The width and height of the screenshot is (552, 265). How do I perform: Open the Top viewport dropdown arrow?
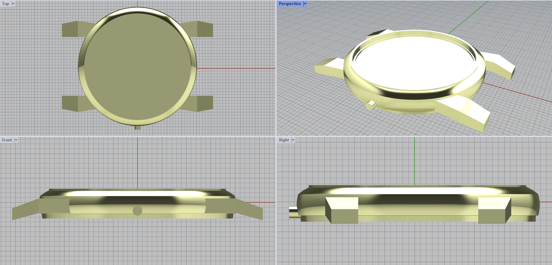click(x=13, y=4)
